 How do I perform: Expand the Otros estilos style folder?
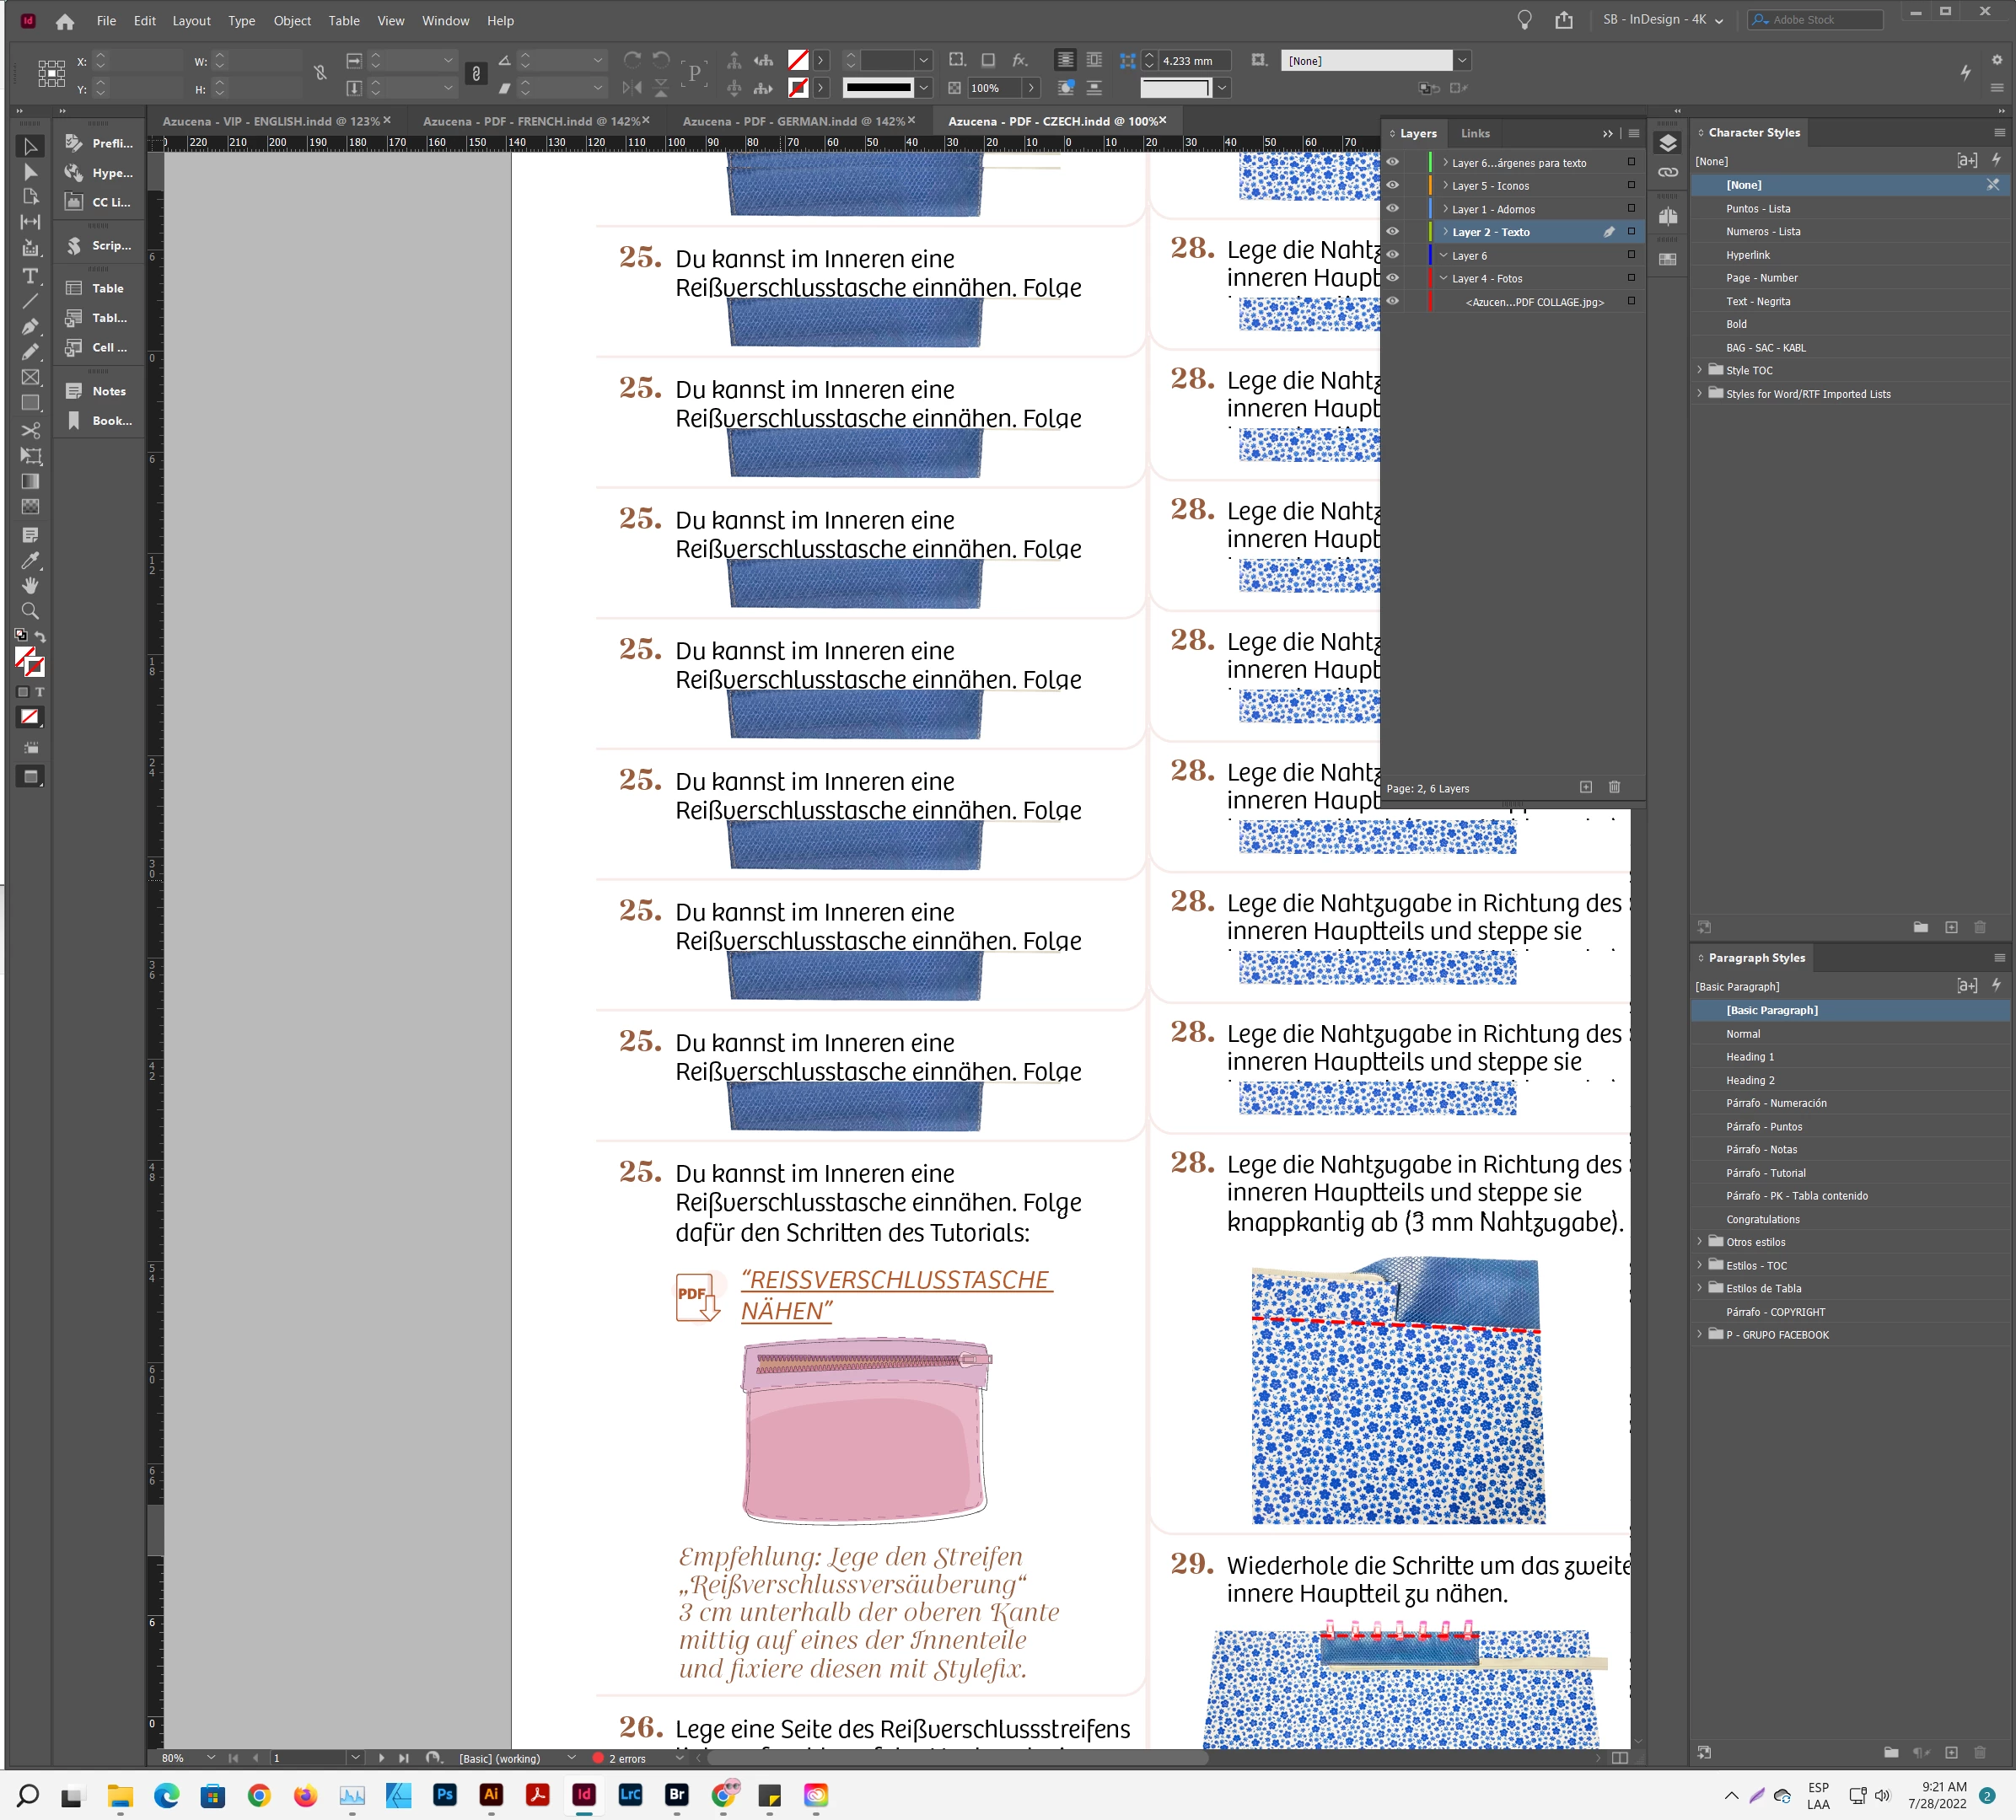click(x=1699, y=1242)
